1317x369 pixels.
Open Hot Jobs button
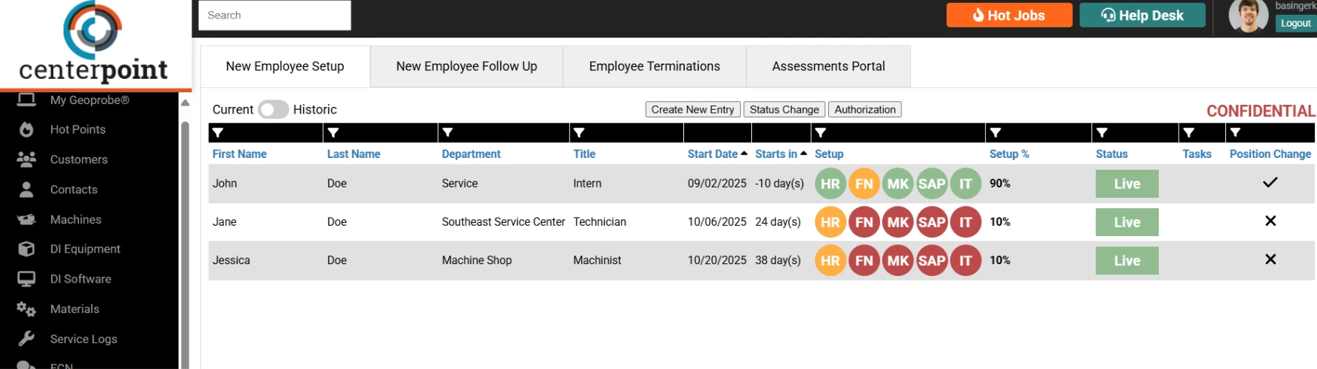(x=1009, y=15)
